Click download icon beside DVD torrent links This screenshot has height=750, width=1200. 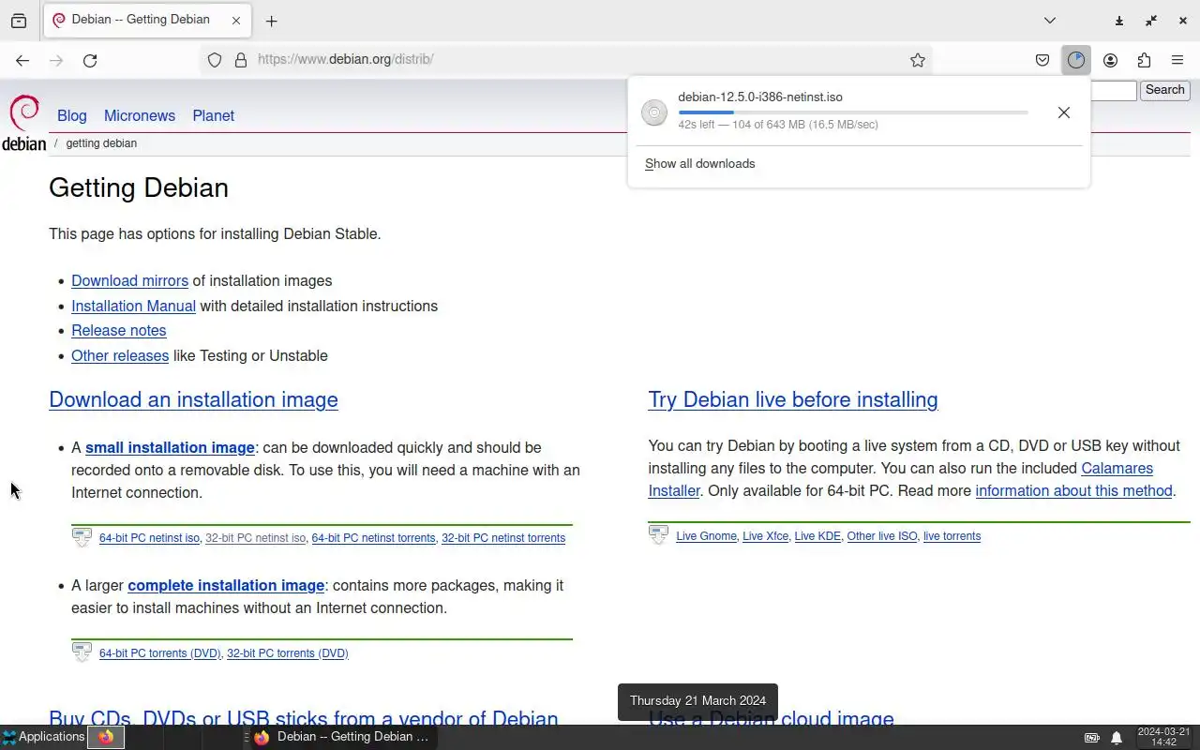pos(82,652)
